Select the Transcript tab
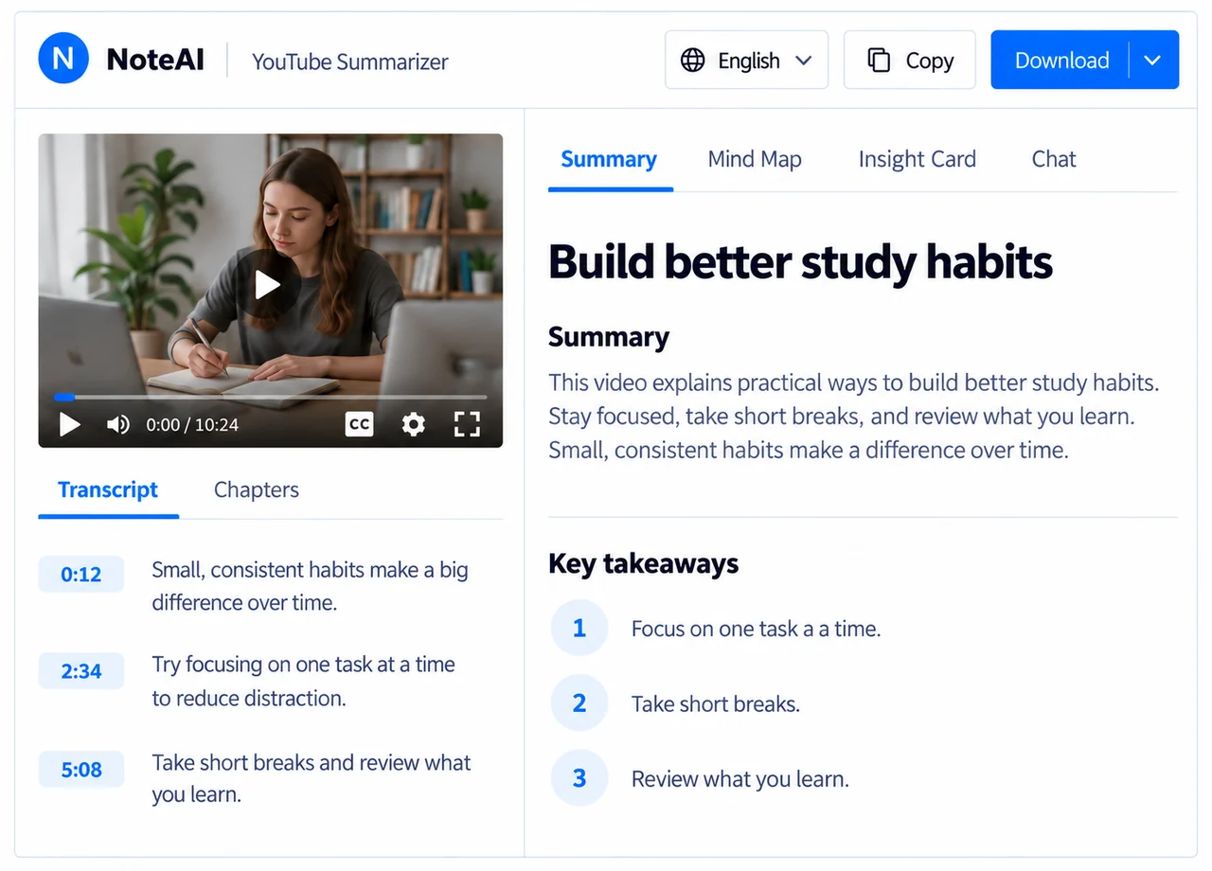The width and height of the screenshot is (1212, 871). pos(108,490)
